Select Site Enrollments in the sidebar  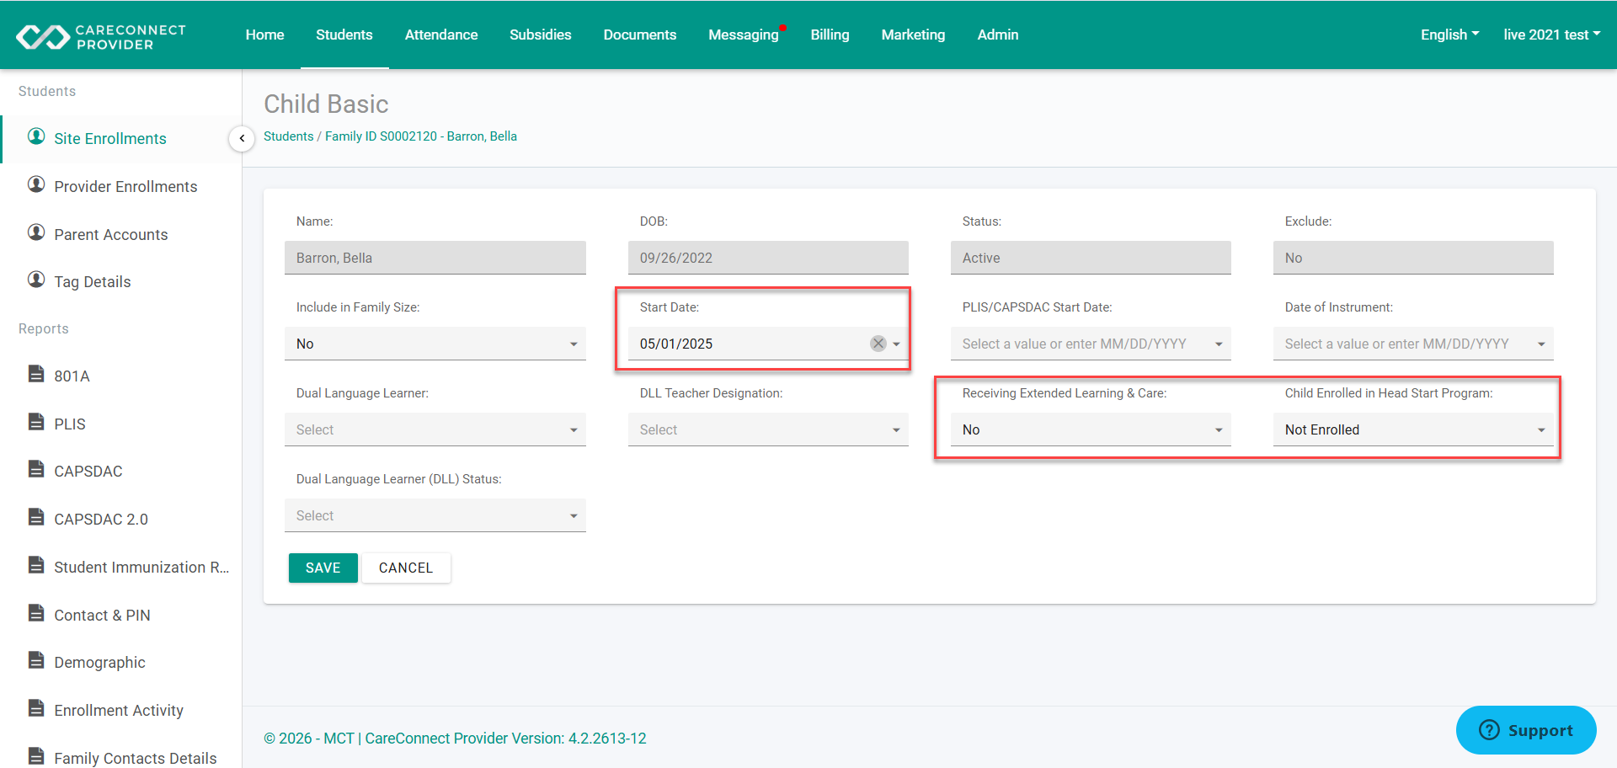(110, 139)
